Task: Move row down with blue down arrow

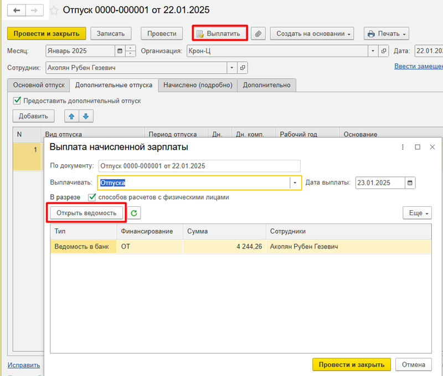Action: (x=86, y=116)
